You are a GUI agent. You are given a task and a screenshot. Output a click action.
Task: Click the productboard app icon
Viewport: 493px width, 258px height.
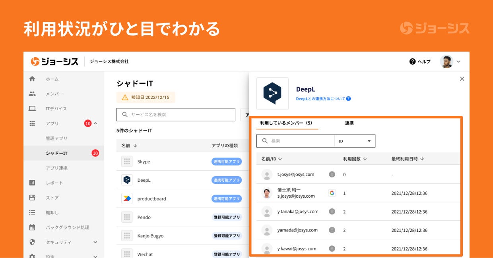(x=127, y=198)
